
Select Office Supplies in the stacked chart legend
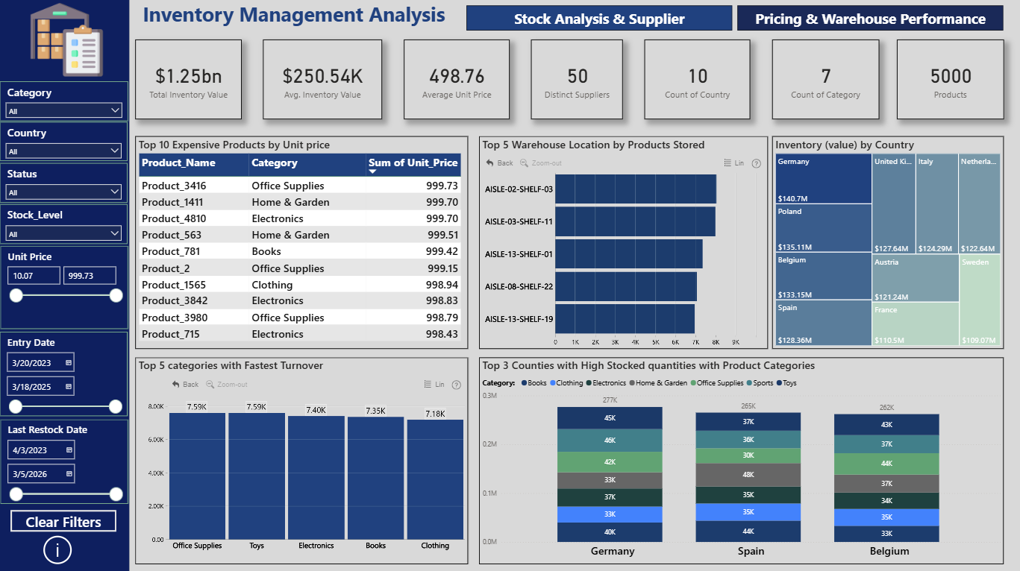coord(716,383)
